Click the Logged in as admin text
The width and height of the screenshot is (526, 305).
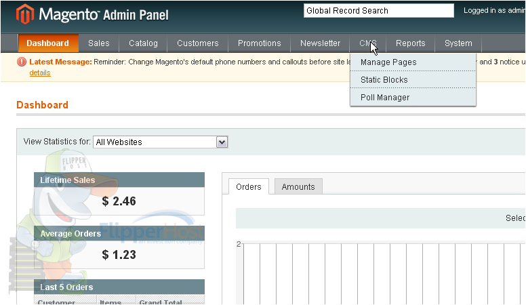(494, 10)
